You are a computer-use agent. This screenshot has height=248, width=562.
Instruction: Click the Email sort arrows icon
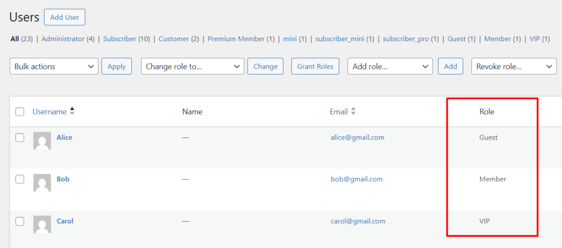pyautogui.click(x=353, y=111)
